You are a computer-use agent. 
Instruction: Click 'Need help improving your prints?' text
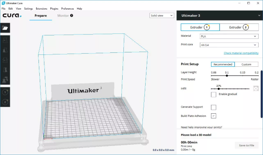point(201,127)
